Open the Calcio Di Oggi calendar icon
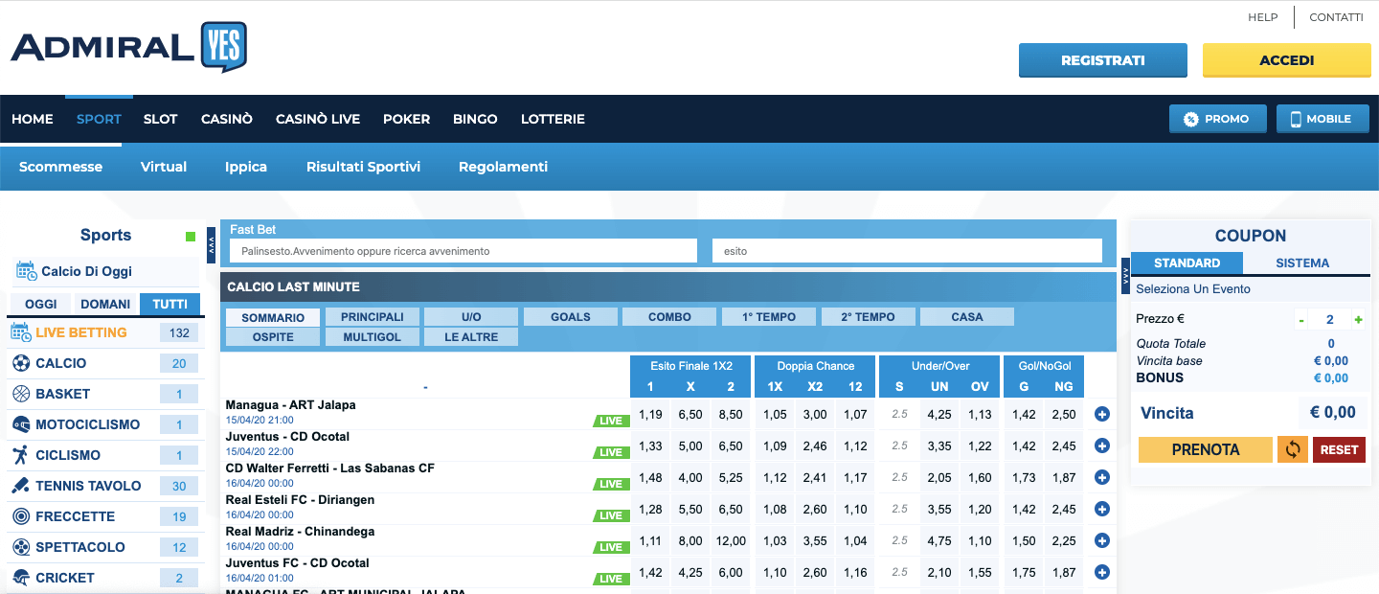 click(x=26, y=271)
